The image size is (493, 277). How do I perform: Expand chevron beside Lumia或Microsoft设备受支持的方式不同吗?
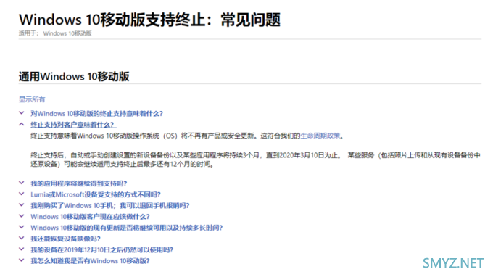[21, 194]
